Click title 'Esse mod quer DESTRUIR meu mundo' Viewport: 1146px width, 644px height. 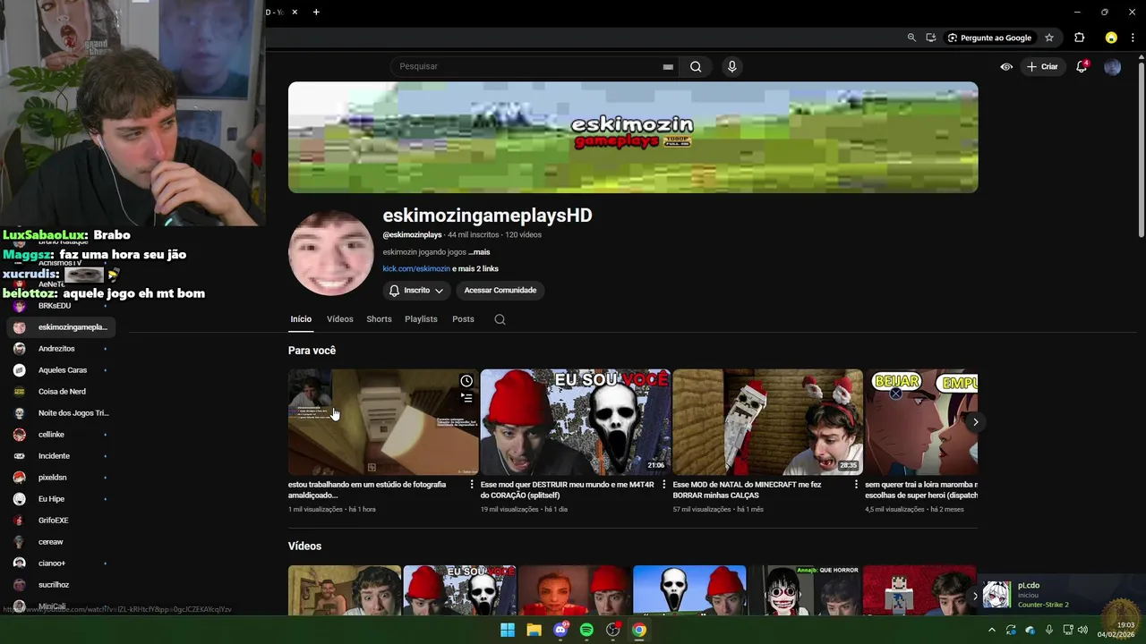coord(567,490)
